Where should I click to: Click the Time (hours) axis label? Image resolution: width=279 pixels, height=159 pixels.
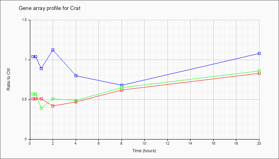click(x=144, y=151)
